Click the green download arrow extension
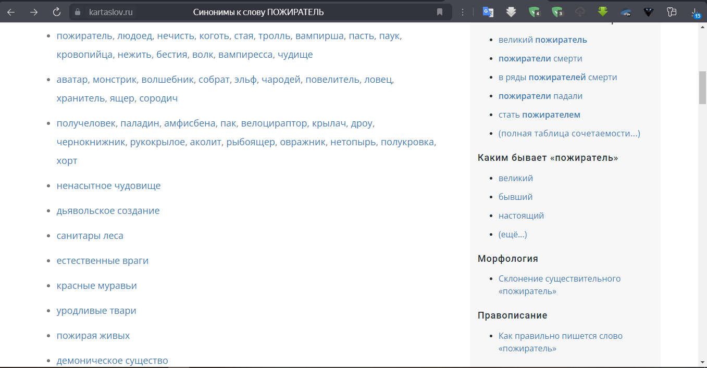 point(603,12)
